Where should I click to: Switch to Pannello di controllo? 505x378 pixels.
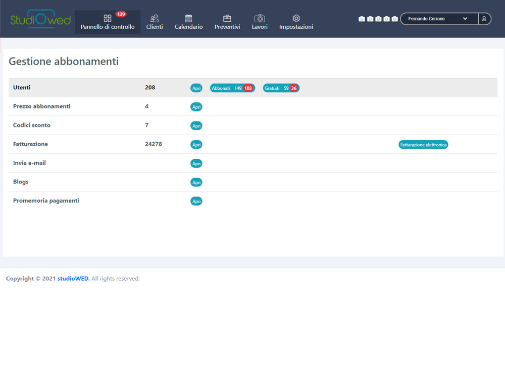pos(107,25)
